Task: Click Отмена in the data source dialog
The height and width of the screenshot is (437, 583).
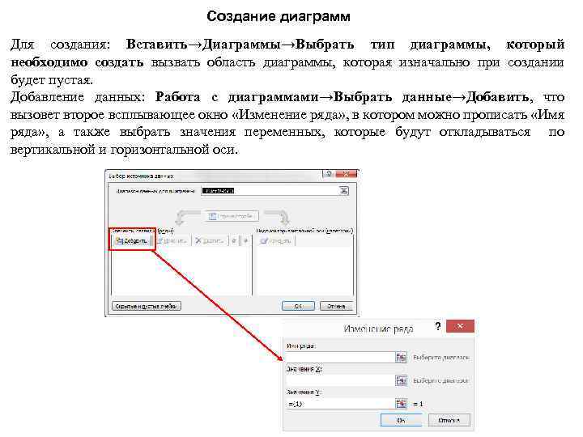Action: pyautogui.click(x=336, y=306)
